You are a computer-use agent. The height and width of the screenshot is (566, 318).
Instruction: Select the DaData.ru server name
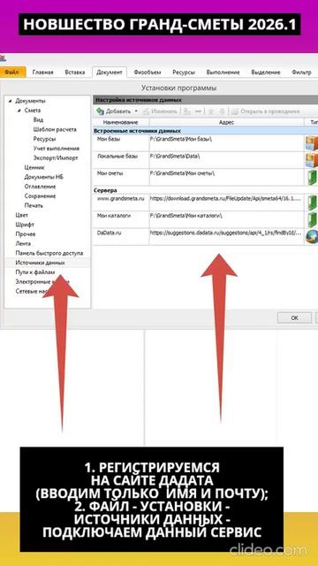[x=109, y=233]
